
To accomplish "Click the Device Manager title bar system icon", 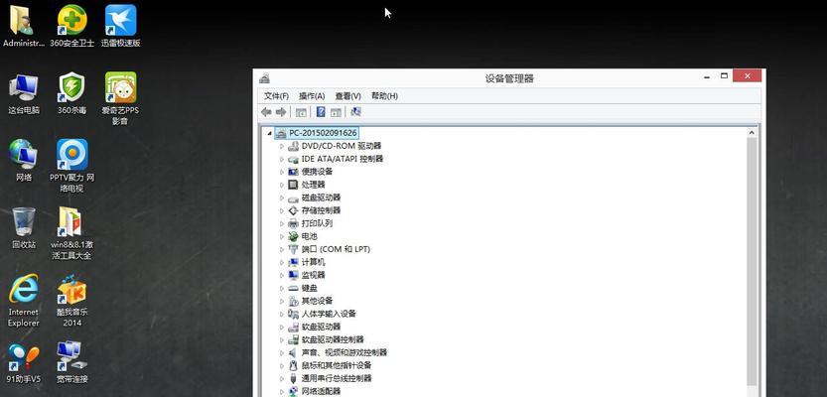I will click(x=264, y=78).
